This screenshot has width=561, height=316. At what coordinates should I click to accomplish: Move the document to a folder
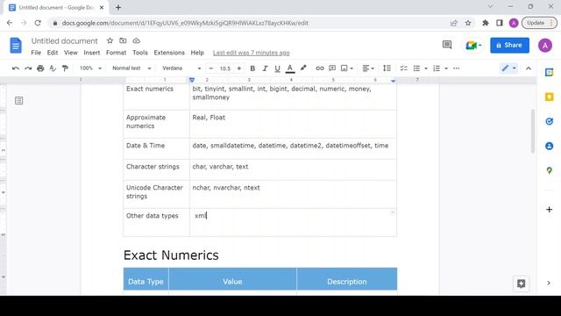[x=123, y=41]
